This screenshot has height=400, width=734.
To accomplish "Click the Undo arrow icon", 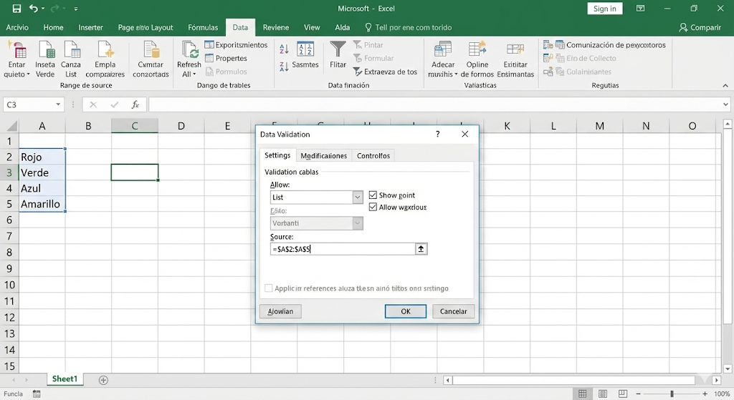I will coord(34,9).
